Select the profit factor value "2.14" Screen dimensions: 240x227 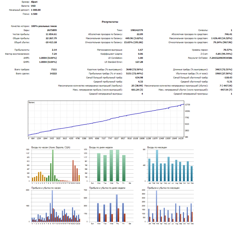(x=54, y=50)
